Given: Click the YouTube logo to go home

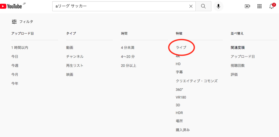Looking at the screenshot, I should pos(12,6).
